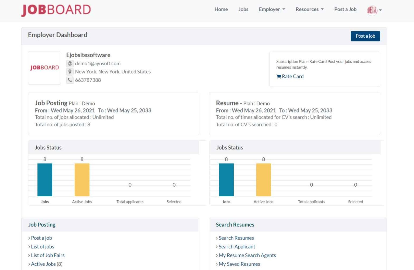Click the arrow icon before Search Resumes
The height and width of the screenshot is (270, 414).
pos(217,238)
